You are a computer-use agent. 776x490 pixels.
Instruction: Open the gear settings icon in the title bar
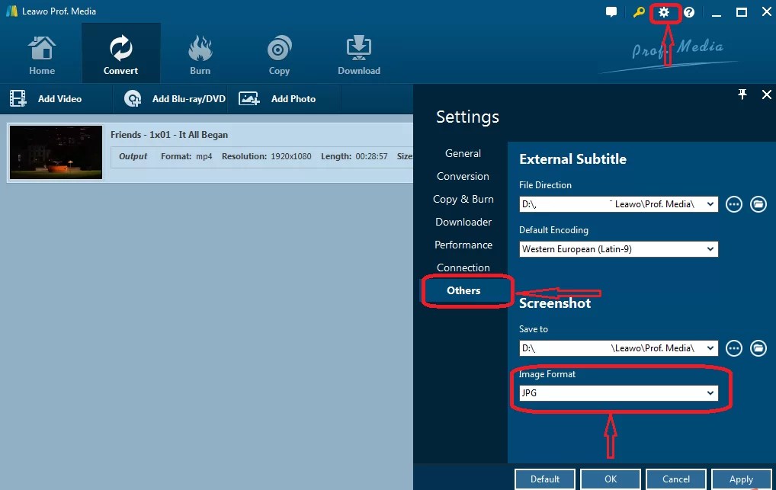click(x=664, y=12)
